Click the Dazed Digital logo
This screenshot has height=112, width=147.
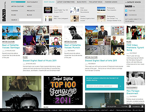click(4, 11)
